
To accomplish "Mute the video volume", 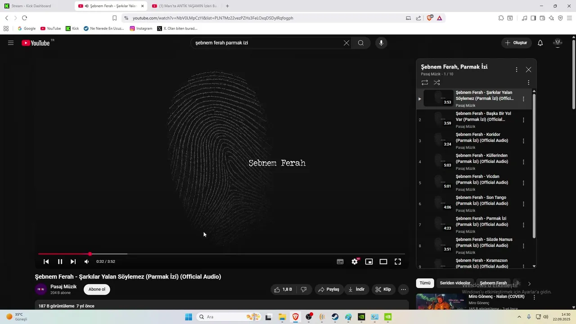I will point(86,261).
